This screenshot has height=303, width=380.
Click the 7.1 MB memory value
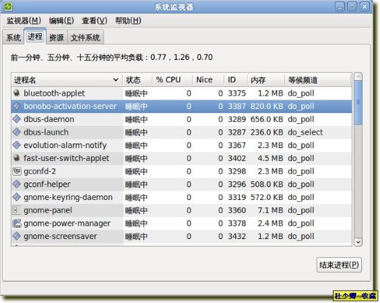[270, 210]
